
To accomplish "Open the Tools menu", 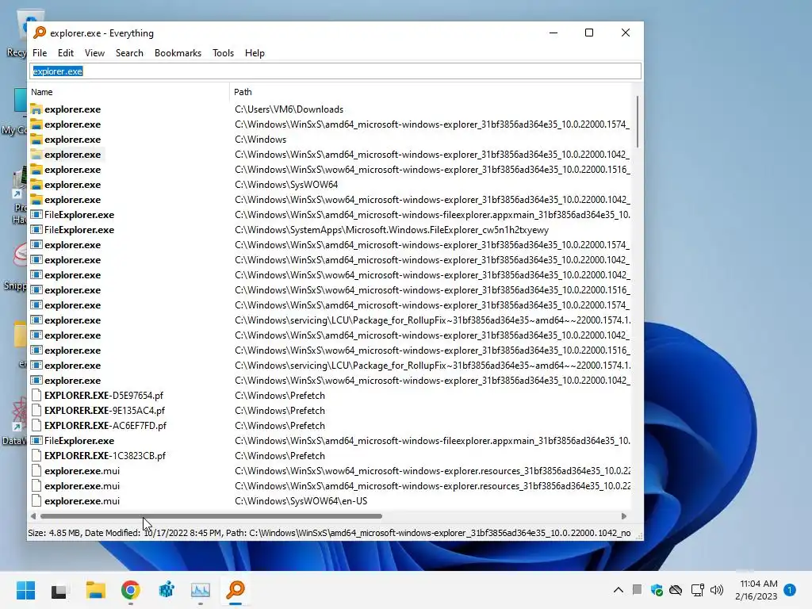I will pos(223,53).
